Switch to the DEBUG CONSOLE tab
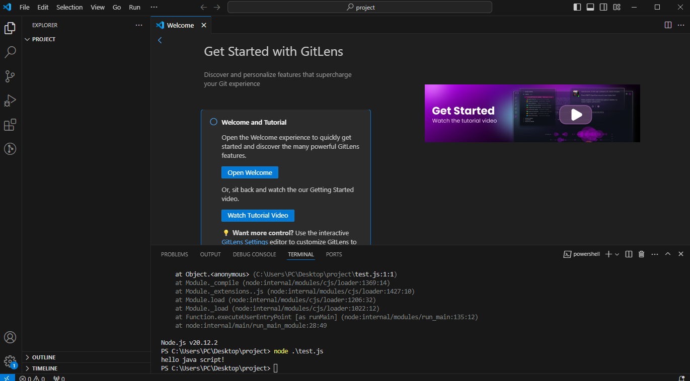The width and height of the screenshot is (690, 381). (x=254, y=254)
